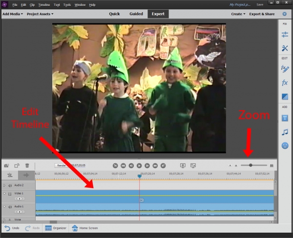The height and width of the screenshot is (238, 293).
Task: Click the timeline zoom slider handle
Action: click(x=251, y=165)
